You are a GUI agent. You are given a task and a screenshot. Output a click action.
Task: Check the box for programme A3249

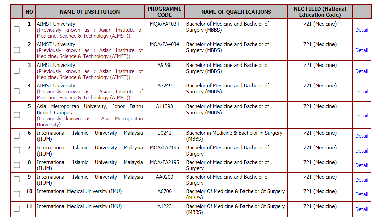pyautogui.click(x=17, y=91)
